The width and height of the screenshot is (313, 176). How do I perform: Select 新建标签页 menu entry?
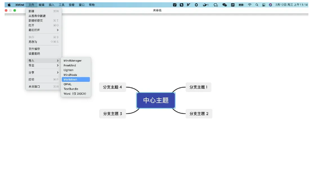[44, 21]
